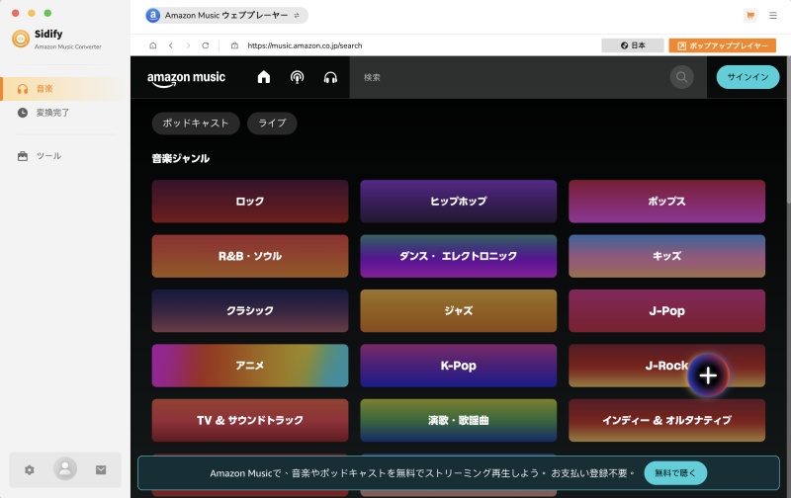Click the Sidify logo icon
This screenshot has height=498, width=791.
pos(21,39)
